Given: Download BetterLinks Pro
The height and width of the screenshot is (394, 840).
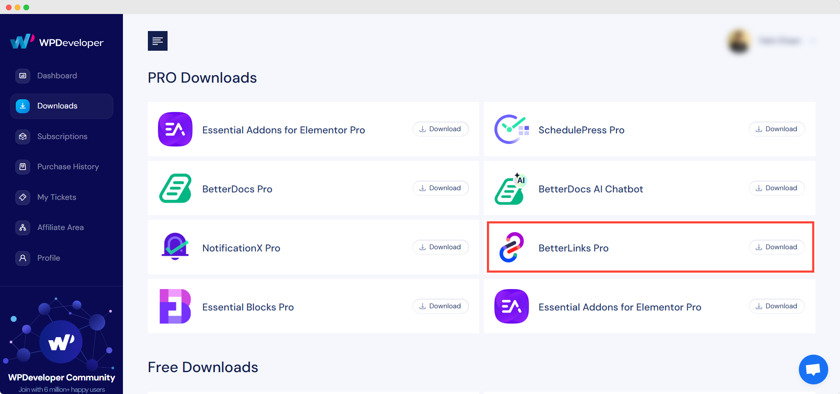Looking at the screenshot, I should coord(776,247).
